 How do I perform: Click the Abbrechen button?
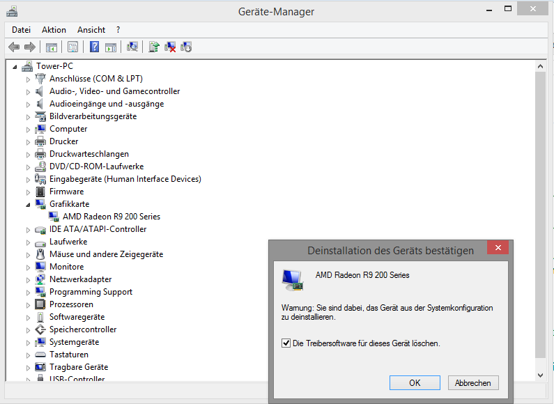click(473, 383)
